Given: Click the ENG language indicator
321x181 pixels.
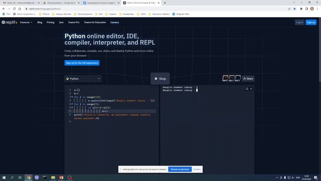Looking at the screenshot, I should (x=298, y=177).
